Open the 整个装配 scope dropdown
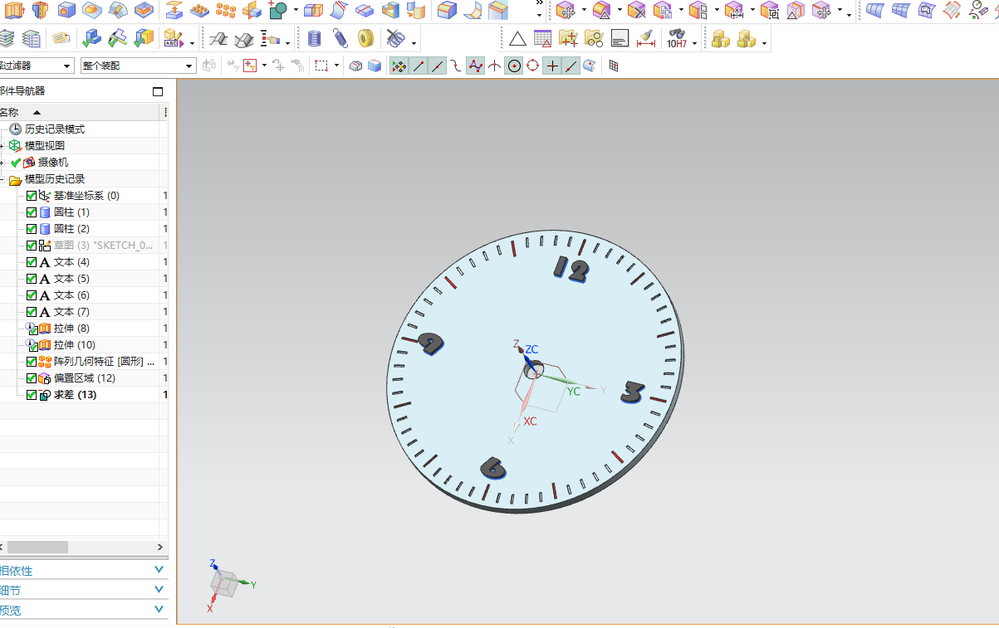 [189, 66]
